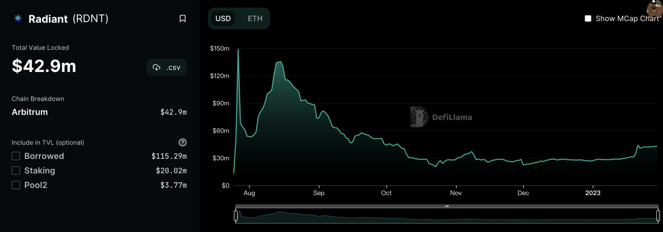Image resolution: width=663 pixels, height=232 pixels.
Task: Click the Chain Breakdown heading
Action: click(x=38, y=99)
